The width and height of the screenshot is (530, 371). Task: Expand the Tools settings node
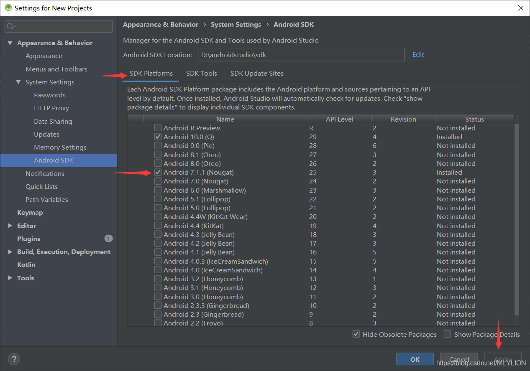point(10,278)
